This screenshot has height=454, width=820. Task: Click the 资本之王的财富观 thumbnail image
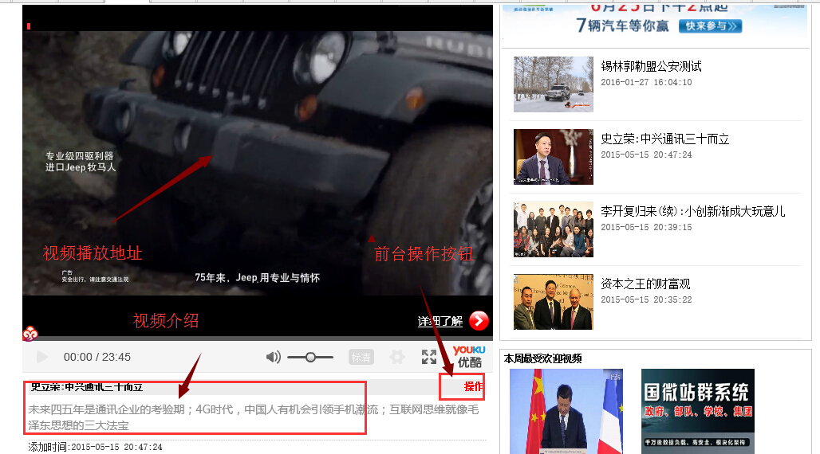(x=553, y=302)
